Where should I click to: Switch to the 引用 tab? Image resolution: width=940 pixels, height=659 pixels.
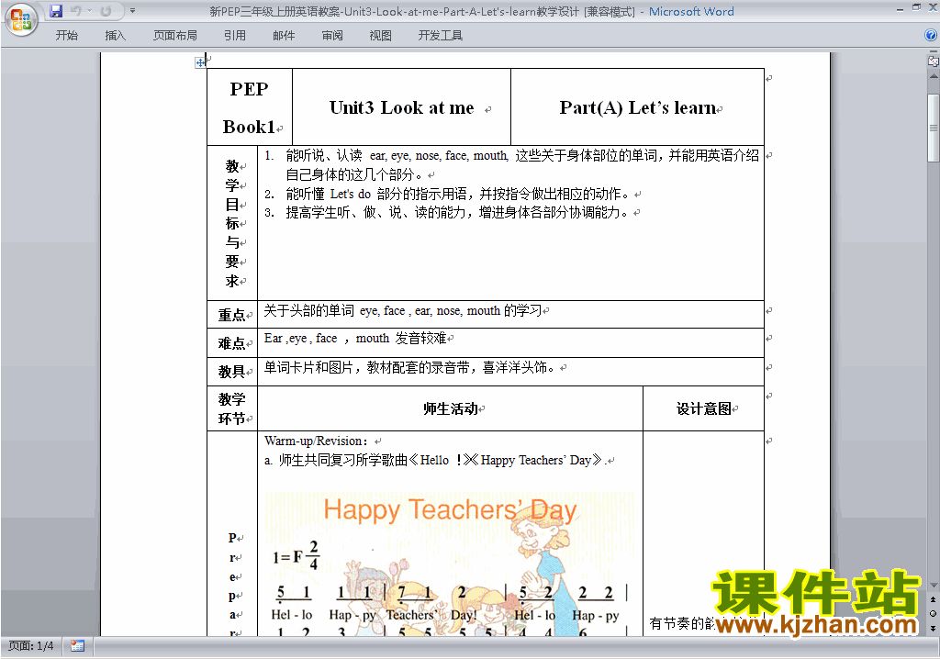pyautogui.click(x=235, y=36)
